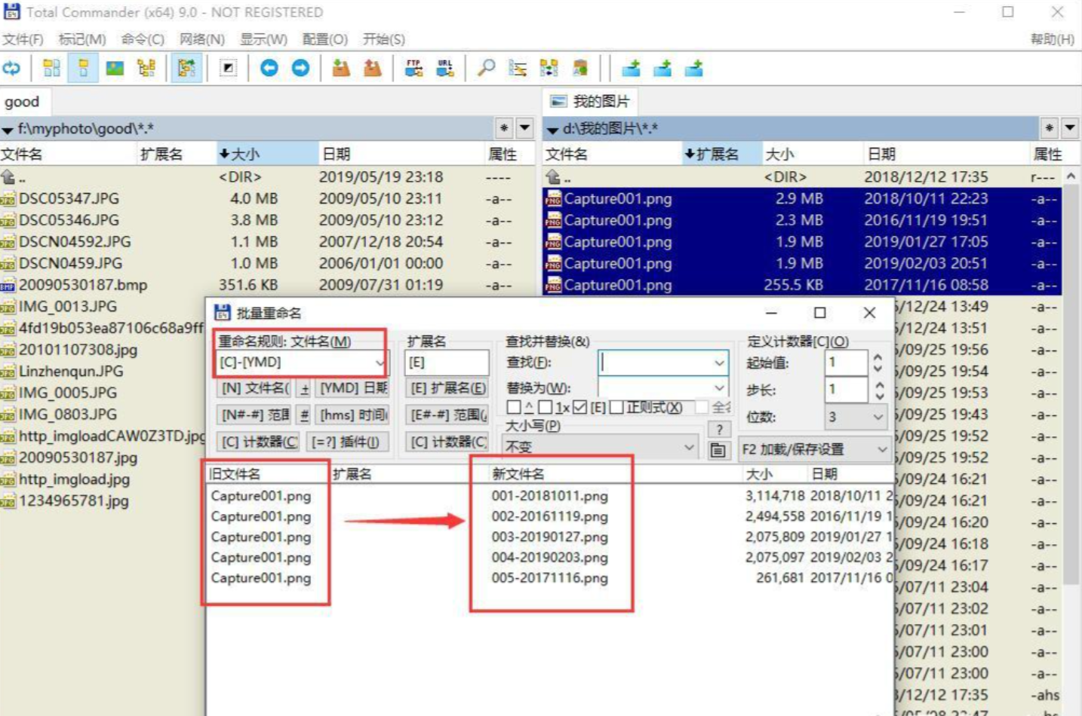Click the refresh source panel toolbar icon
The image size is (1082, 716).
11,69
